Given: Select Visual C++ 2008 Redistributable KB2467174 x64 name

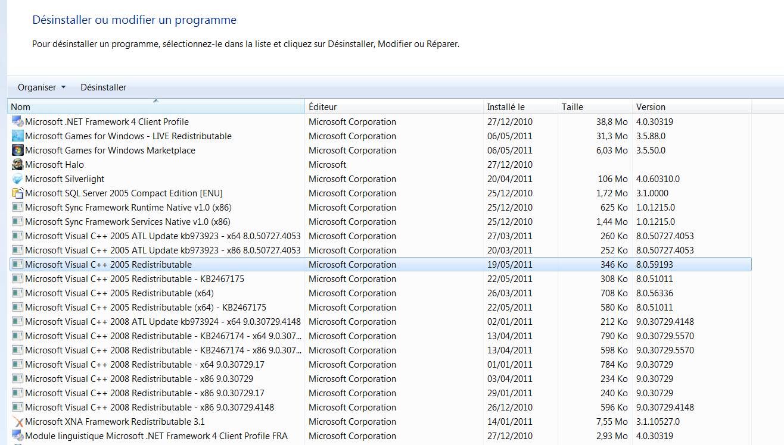Looking at the screenshot, I should point(163,336).
